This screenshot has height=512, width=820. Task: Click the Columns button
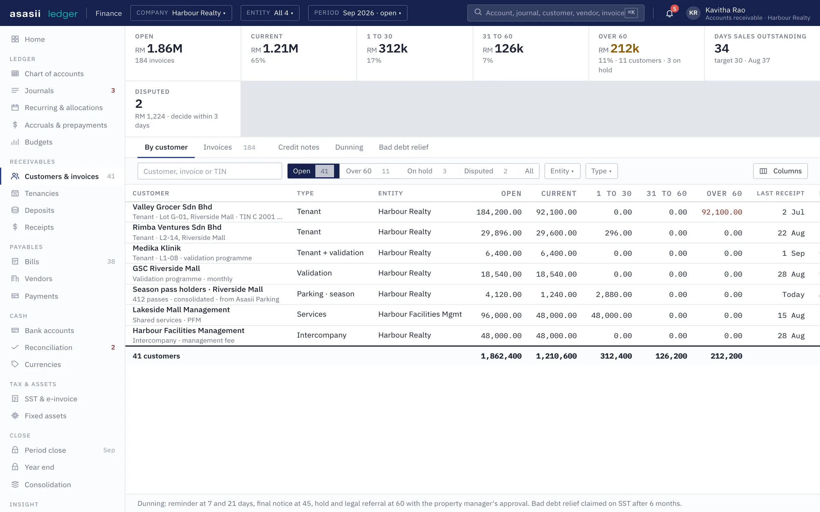780,171
